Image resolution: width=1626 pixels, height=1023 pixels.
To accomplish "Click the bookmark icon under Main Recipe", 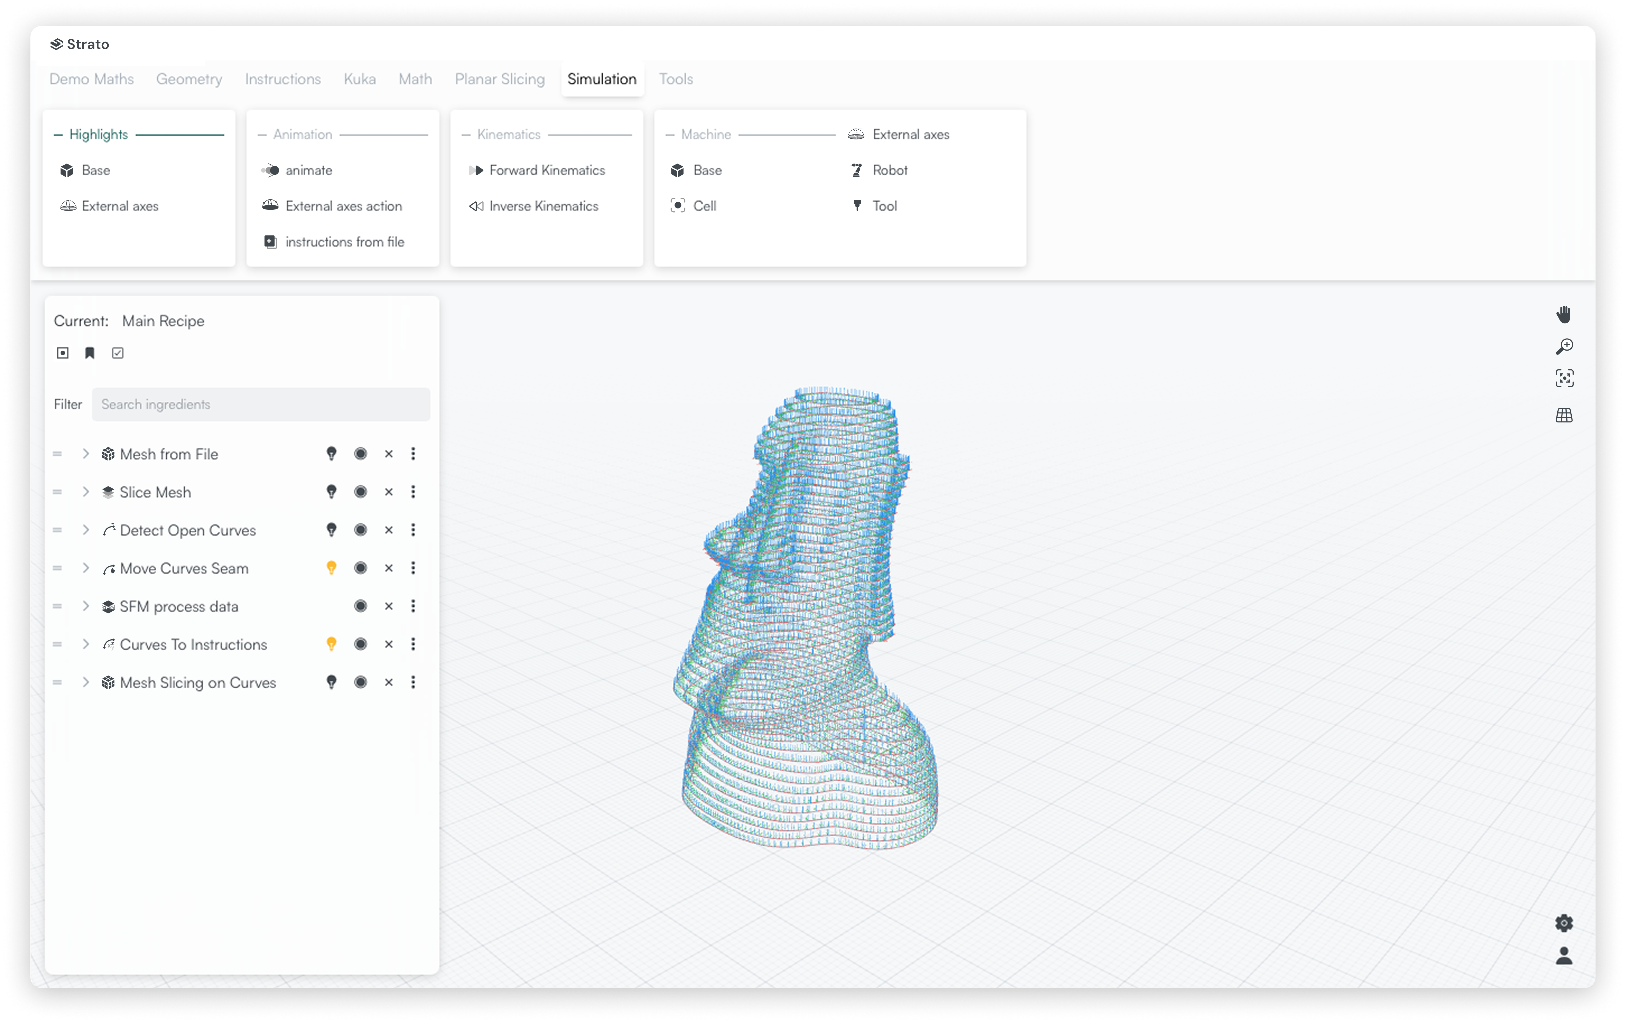I will (x=90, y=353).
